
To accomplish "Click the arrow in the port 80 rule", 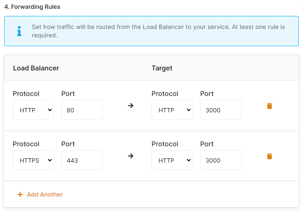I will tap(130, 106).
